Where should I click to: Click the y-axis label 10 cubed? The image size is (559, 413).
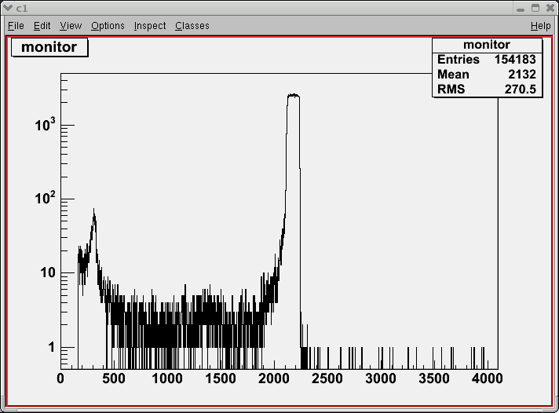click(46, 125)
